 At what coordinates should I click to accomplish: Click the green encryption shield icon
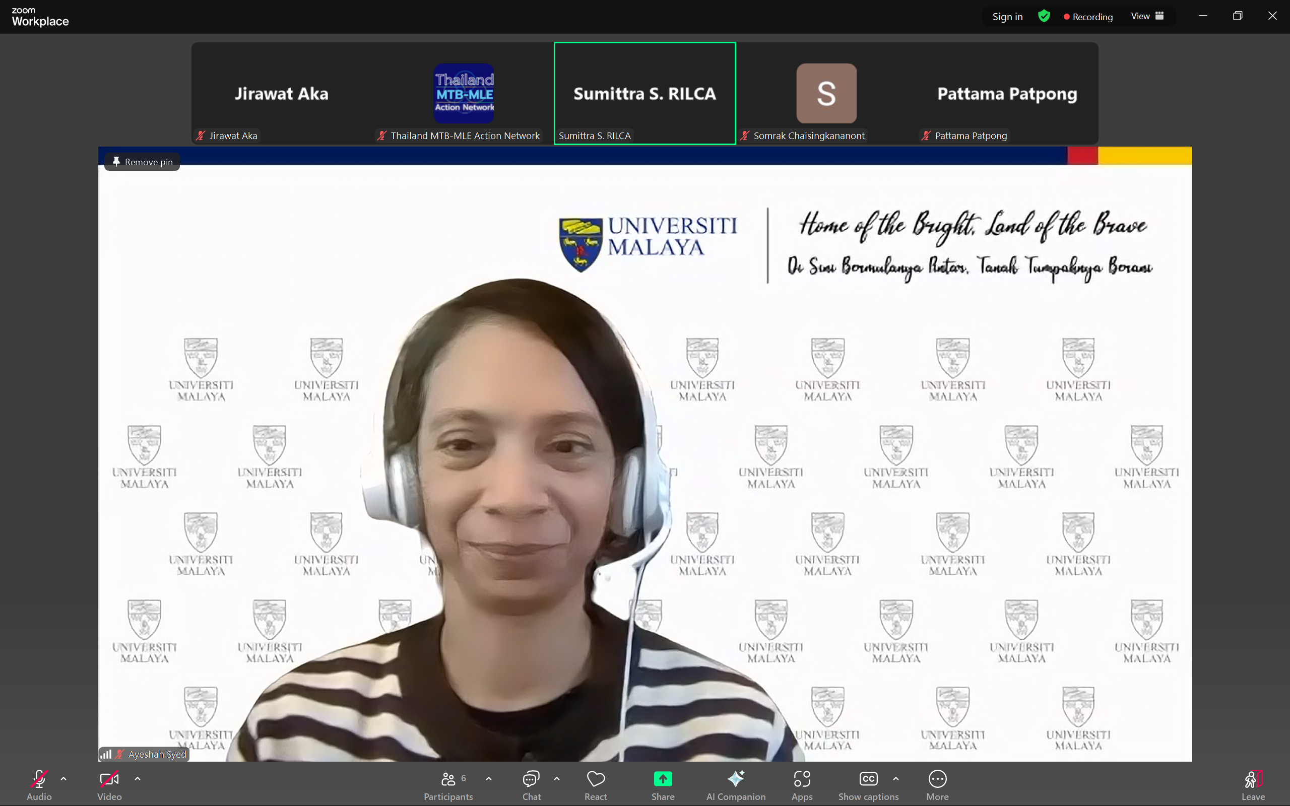pyautogui.click(x=1044, y=16)
